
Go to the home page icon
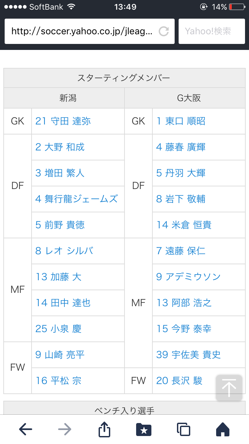(223, 429)
